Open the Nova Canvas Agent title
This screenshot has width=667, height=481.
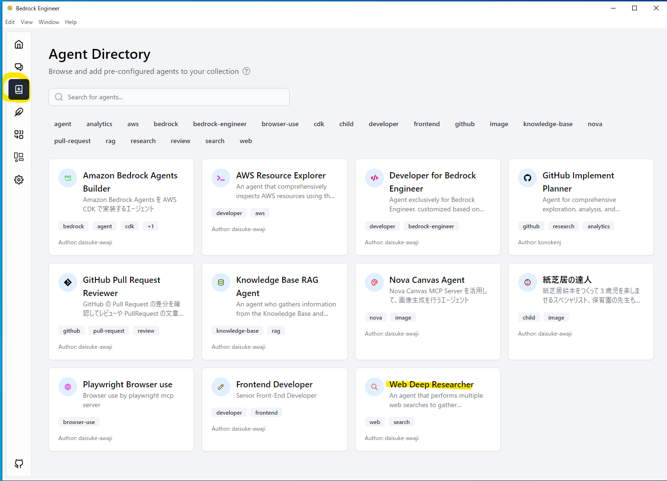coord(427,280)
